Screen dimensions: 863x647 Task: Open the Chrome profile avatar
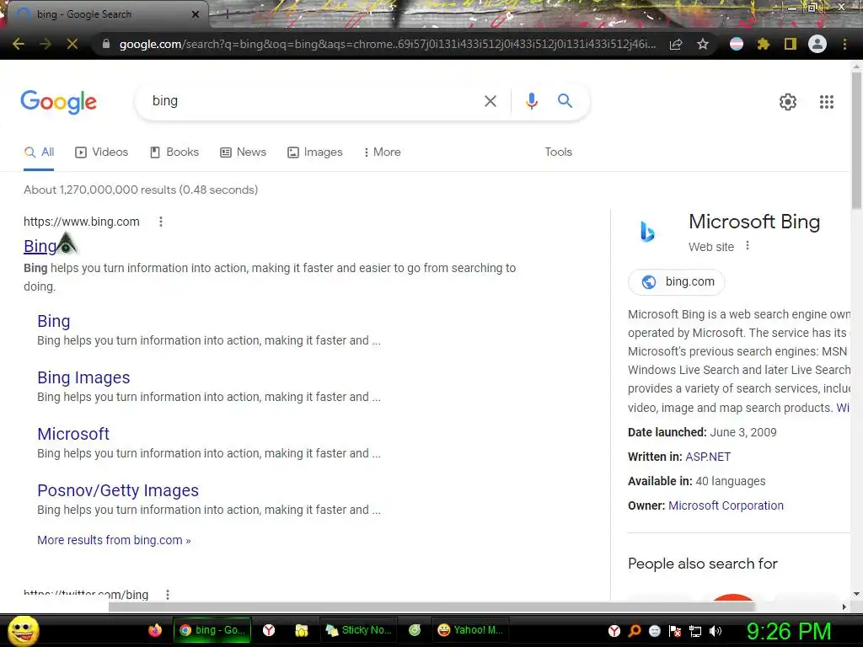point(817,44)
